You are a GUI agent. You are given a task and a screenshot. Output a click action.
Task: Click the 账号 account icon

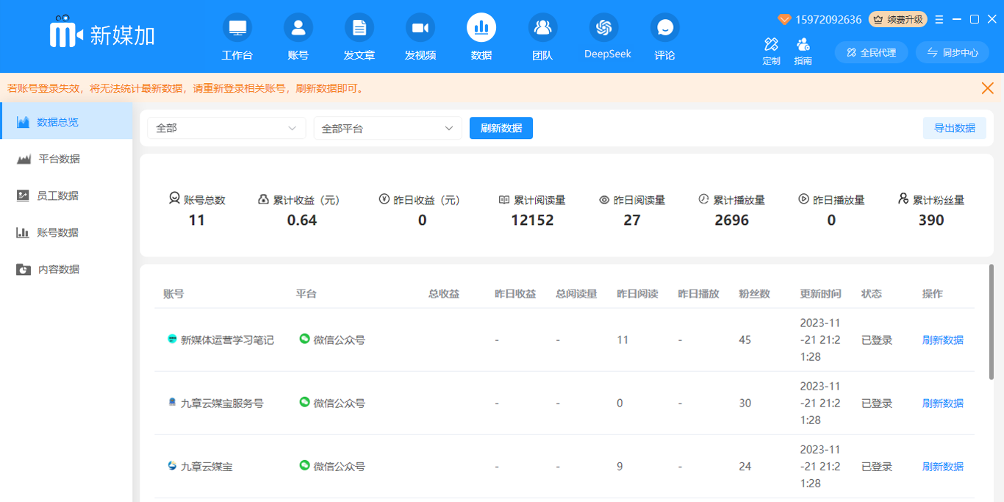click(x=298, y=29)
